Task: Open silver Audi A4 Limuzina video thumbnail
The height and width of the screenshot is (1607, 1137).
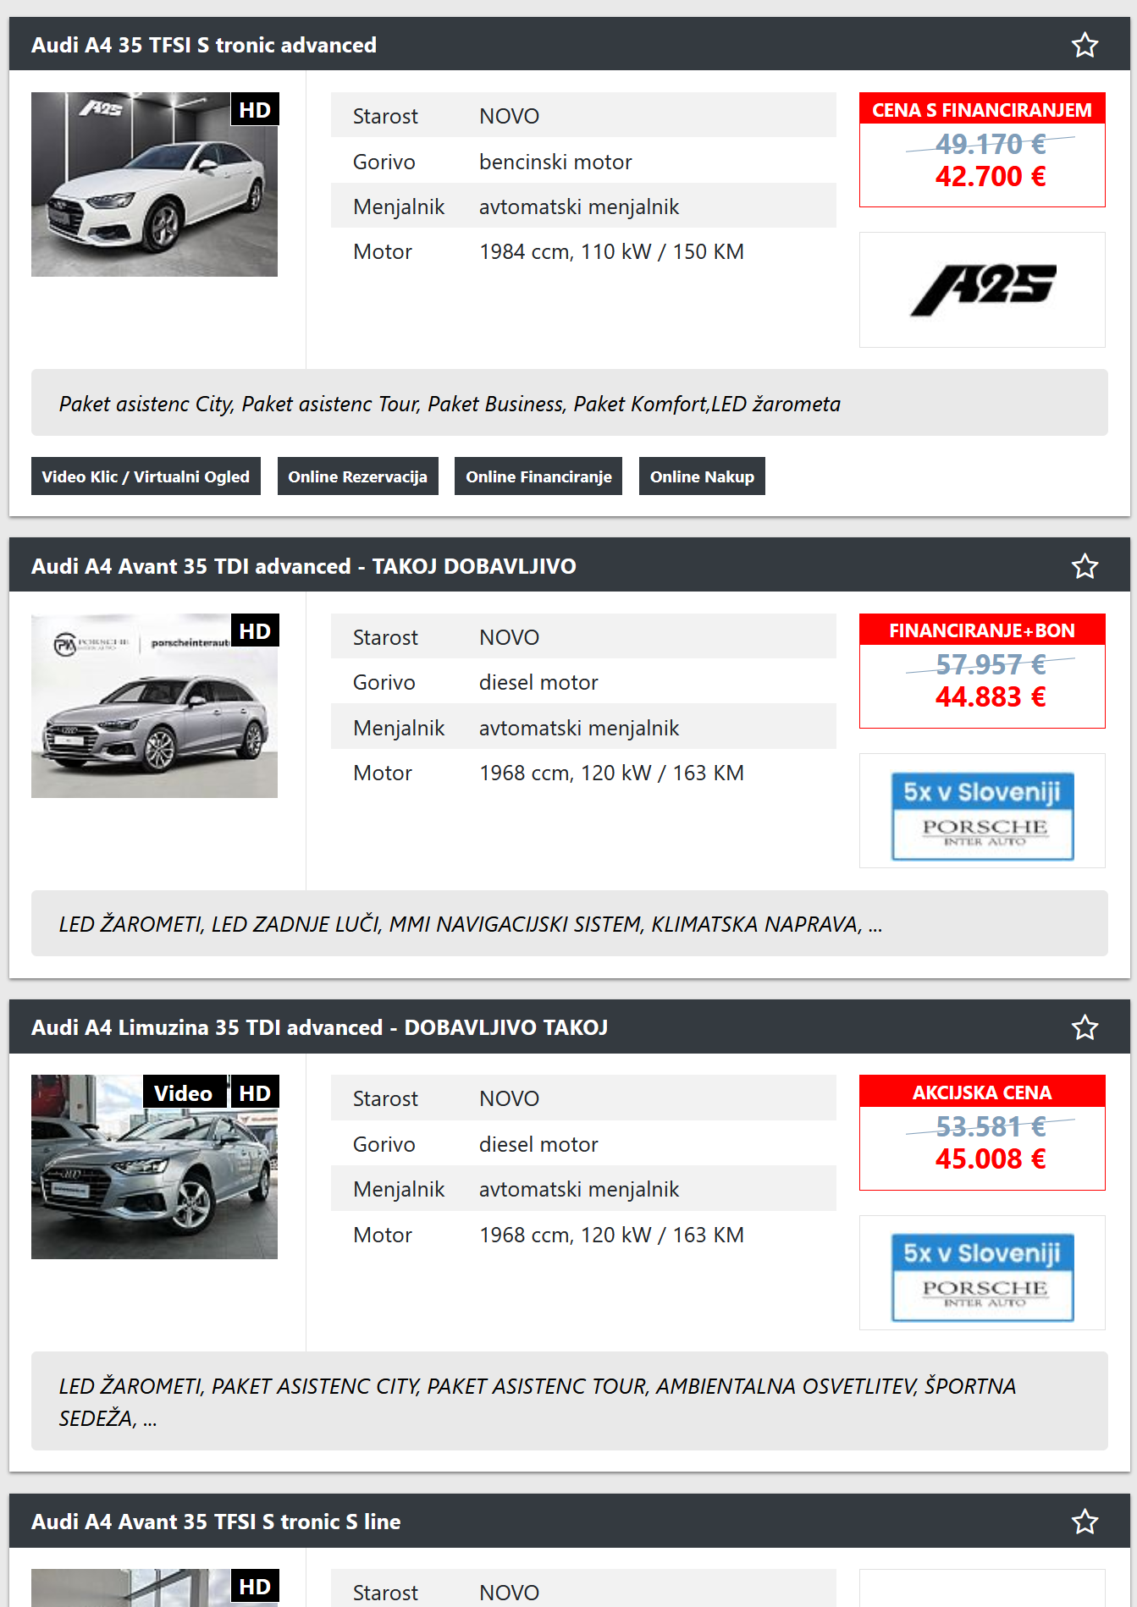Action: (x=154, y=1167)
